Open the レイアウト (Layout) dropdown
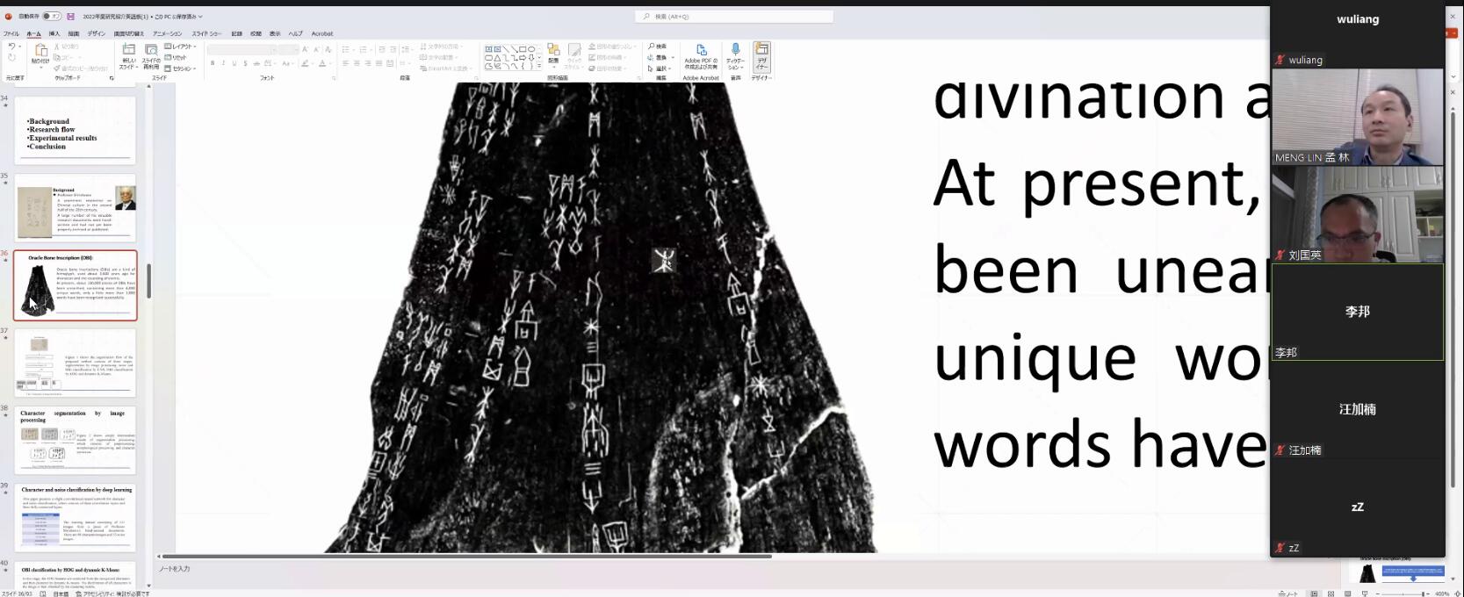Image resolution: width=1464 pixels, height=597 pixels. pyautogui.click(x=181, y=47)
